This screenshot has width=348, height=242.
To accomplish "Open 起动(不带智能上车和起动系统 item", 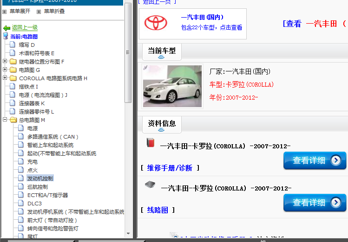I will (x=62, y=153).
